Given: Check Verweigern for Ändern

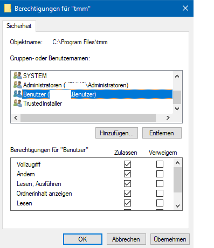Looking at the screenshot, I should [x=160, y=174].
